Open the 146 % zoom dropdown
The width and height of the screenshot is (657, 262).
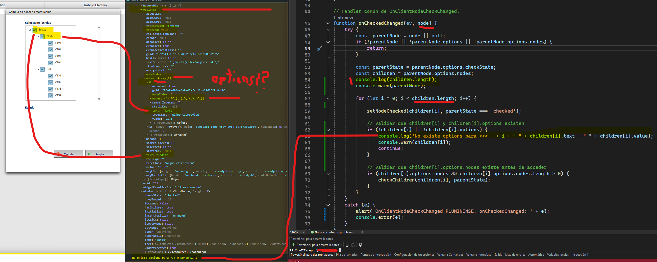click(303, 232)
